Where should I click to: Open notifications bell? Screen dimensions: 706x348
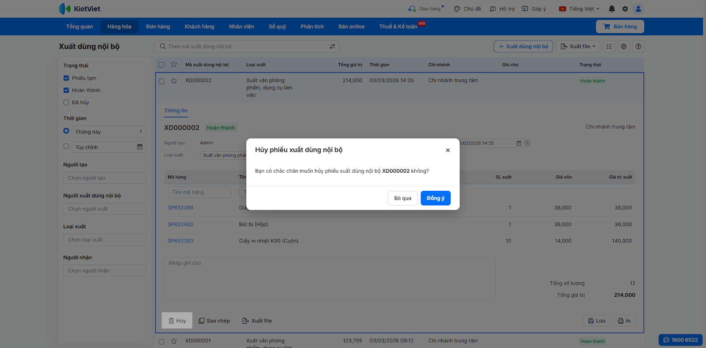click(612, 9)
